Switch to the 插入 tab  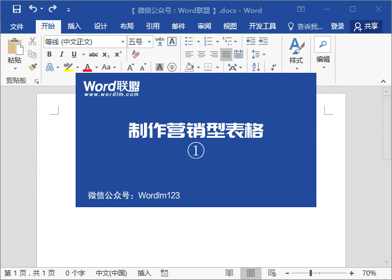pos(74,26)
